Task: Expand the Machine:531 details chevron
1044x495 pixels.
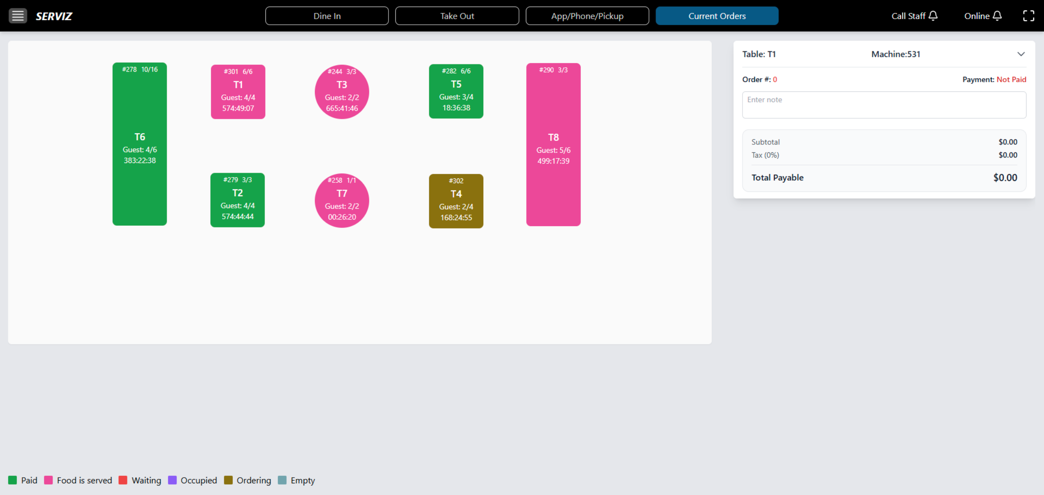Action: point(1021,54)
